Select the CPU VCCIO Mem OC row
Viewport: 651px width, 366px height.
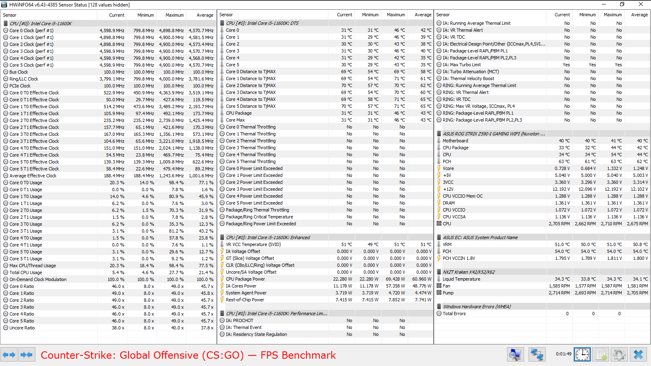(x=542, y=196)
